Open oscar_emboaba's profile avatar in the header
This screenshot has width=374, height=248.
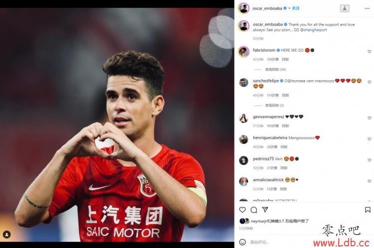(x=243, y=8)
